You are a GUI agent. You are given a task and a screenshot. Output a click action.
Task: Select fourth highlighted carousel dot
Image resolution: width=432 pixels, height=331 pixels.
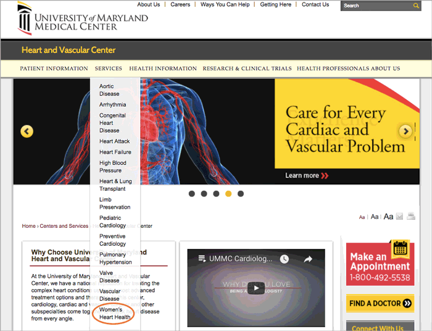tap(228, 194)
